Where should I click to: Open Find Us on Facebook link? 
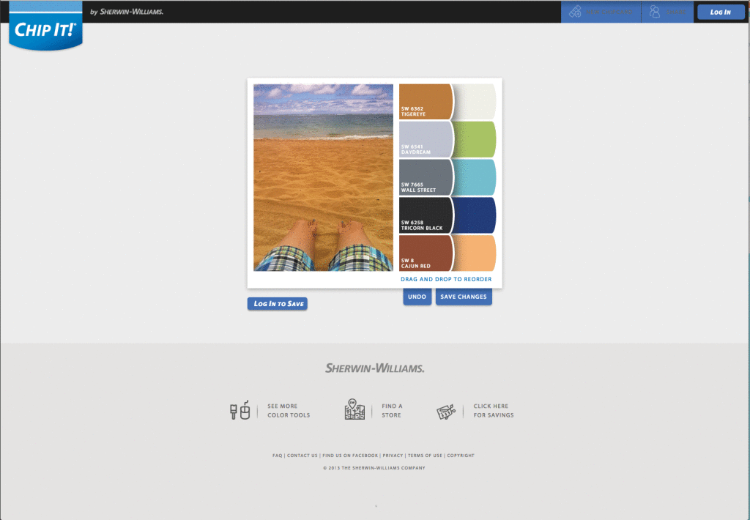pyautogui.click(x=350, y=456)
